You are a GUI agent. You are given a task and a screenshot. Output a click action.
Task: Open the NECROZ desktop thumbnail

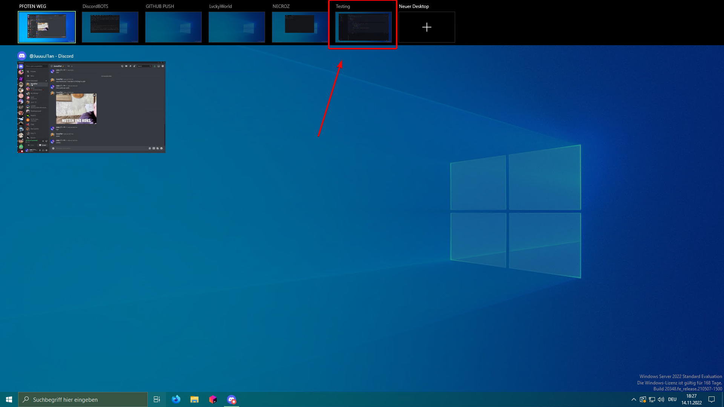[300, 27]
